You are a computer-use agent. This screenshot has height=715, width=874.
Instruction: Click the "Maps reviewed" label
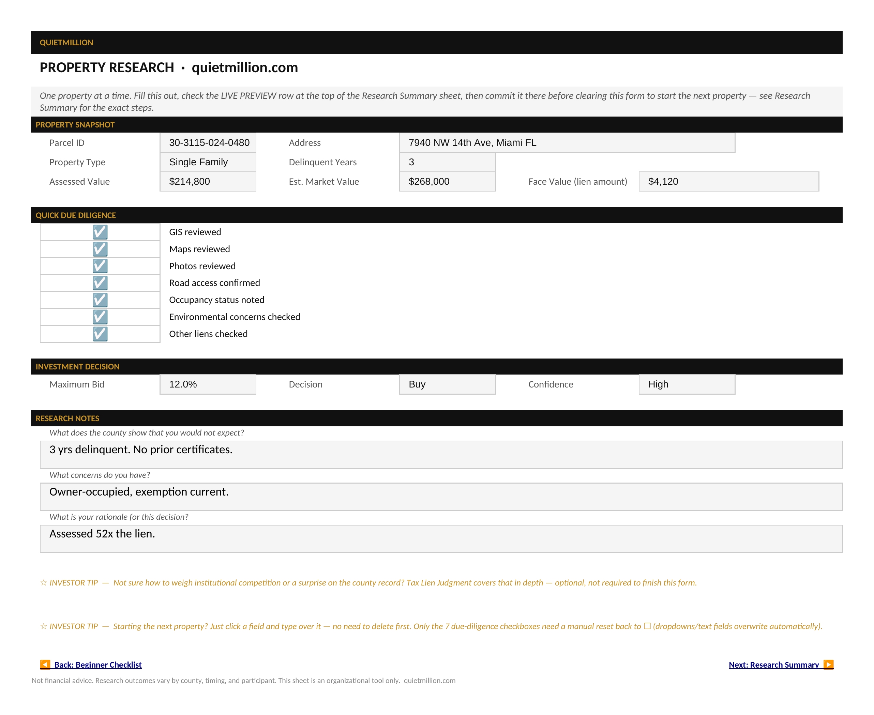click(x=200, y=249)
